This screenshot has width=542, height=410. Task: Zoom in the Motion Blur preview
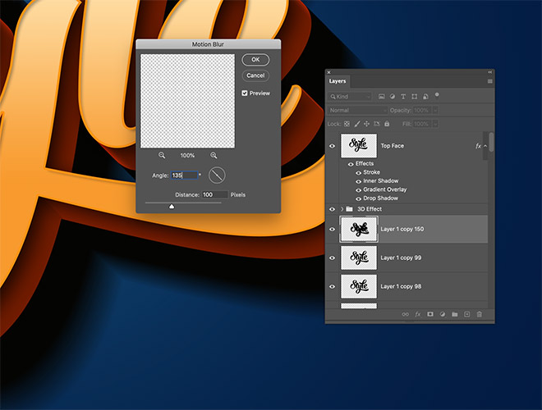214,155
